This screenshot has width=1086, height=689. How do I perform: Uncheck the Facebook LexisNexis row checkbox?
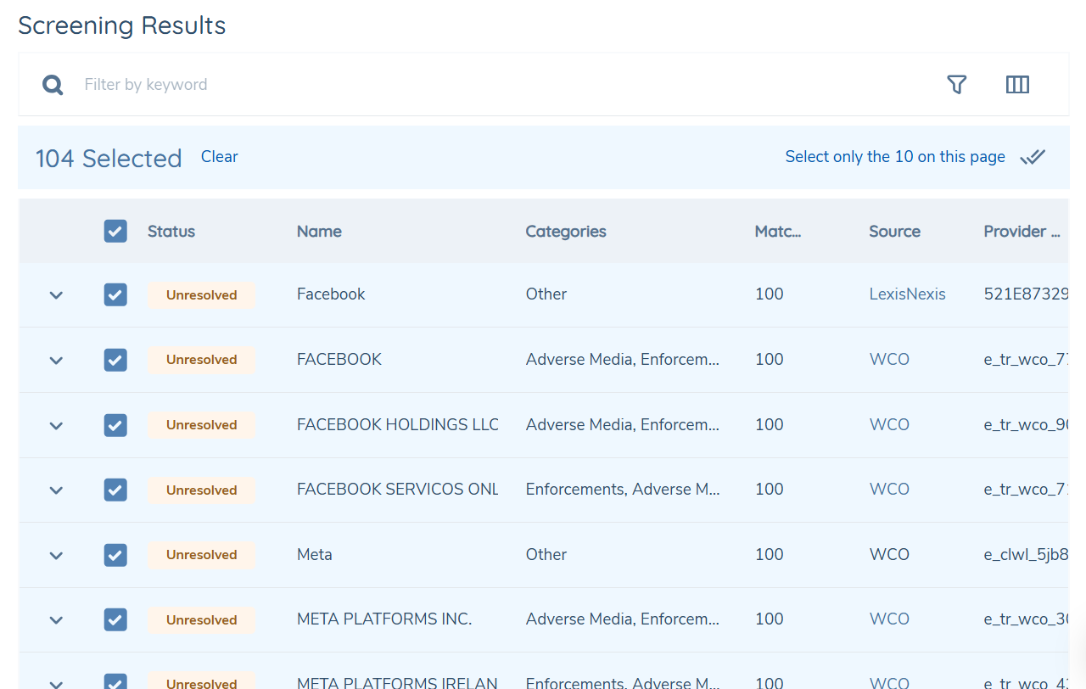coord(115,294)
